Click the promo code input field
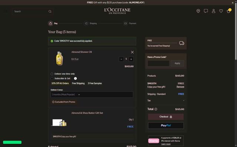Screen dimensions: 237x147 (x=158, y=63)
